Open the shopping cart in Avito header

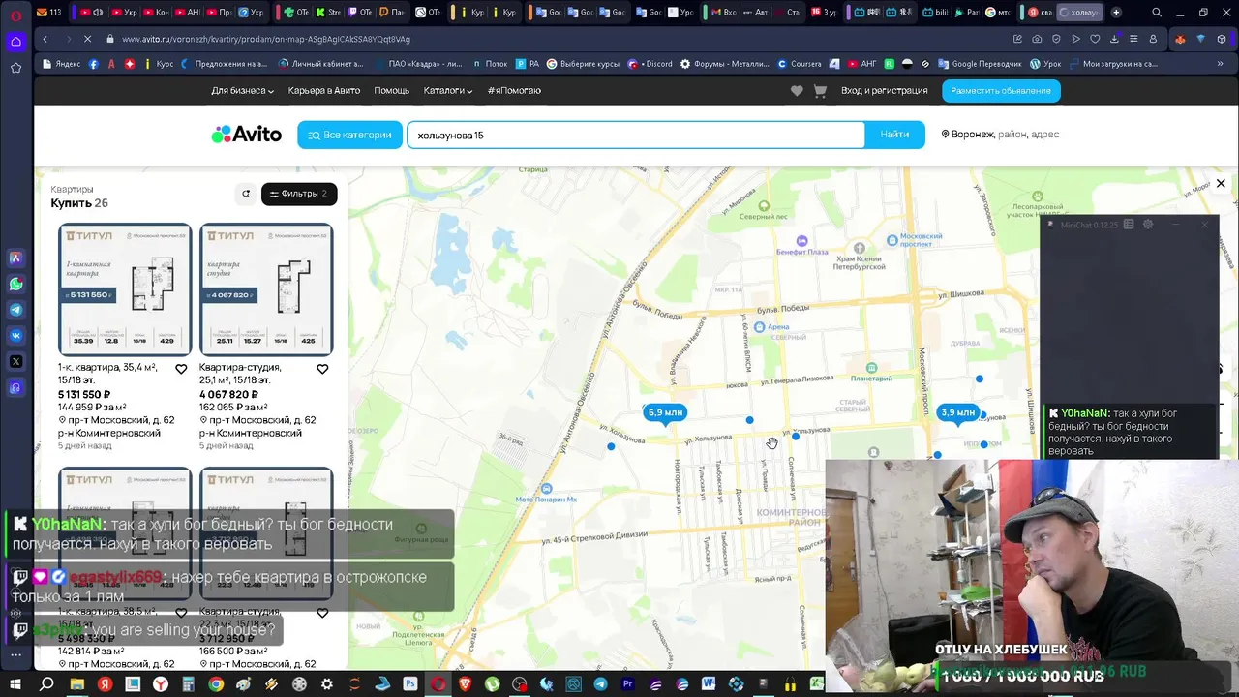click(x=820, y=91)
